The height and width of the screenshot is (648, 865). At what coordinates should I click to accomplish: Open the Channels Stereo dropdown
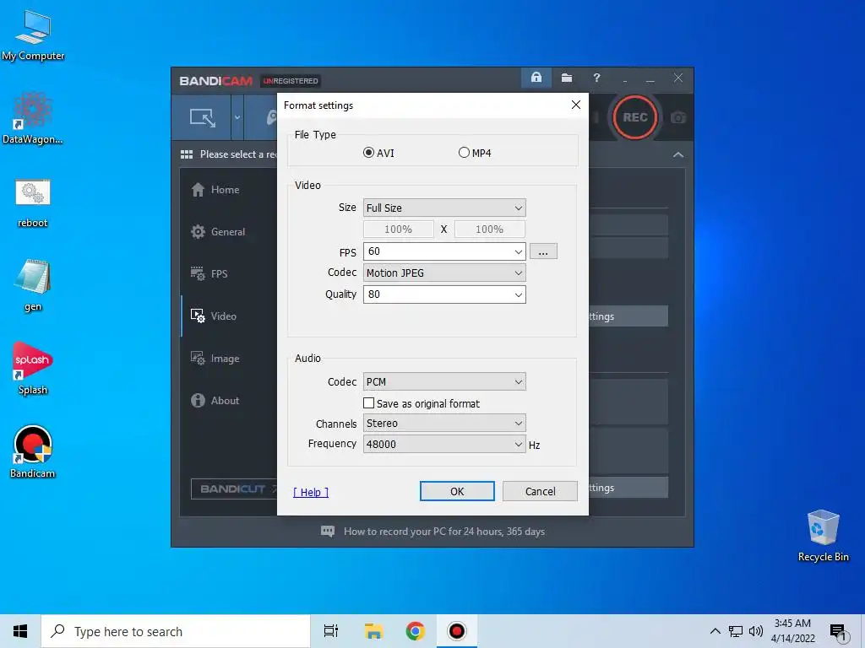444,424
